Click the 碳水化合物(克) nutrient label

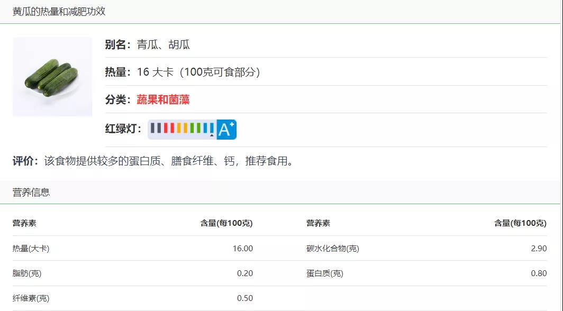333,248
